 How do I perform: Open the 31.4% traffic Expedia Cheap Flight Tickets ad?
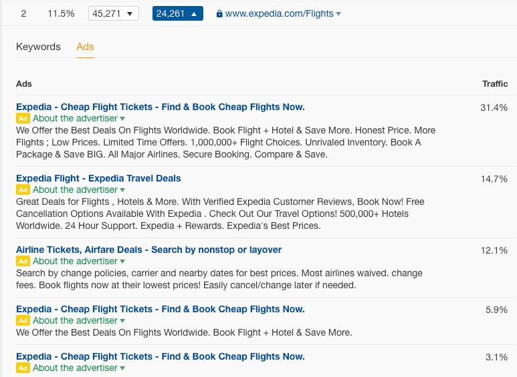[161, 107]
